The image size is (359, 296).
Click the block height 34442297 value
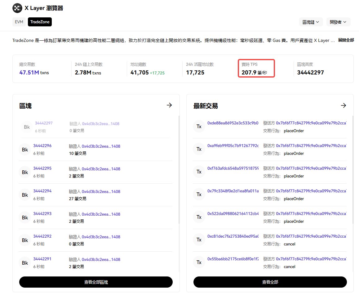pos(310,73)
